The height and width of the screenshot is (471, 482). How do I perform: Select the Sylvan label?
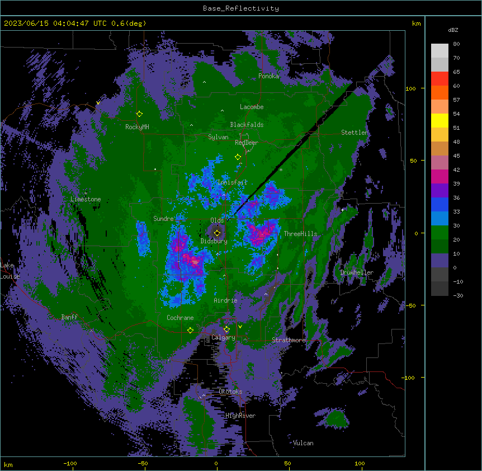tap(218, 137)
